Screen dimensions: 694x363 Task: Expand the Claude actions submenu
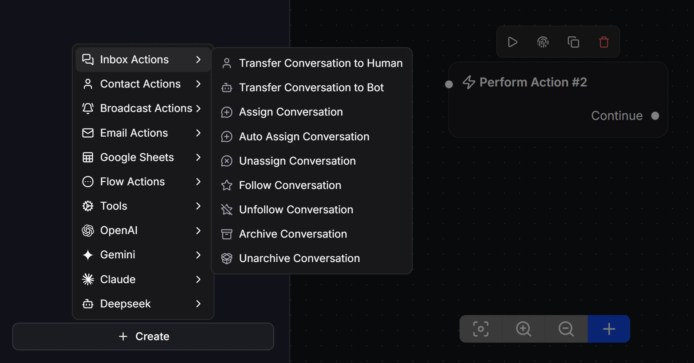coord(143,279)
